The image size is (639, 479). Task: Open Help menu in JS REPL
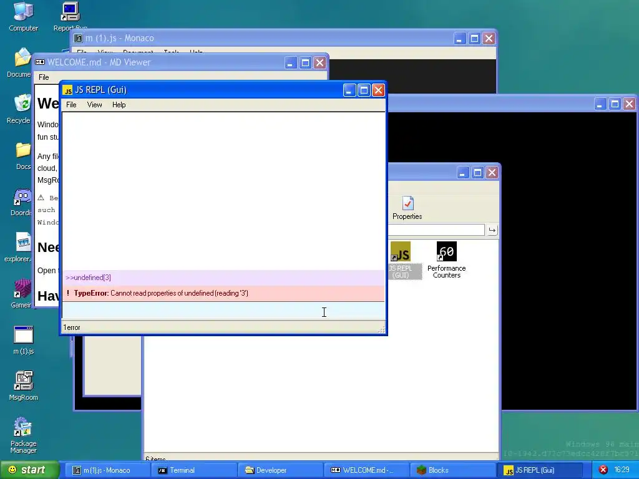(x=119, y=105)
